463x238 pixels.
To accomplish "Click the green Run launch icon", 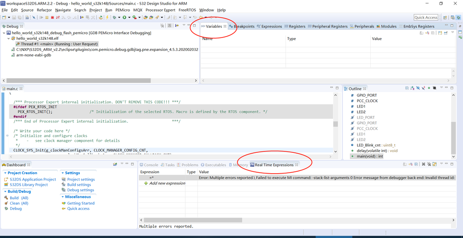I will pos(124,18).
